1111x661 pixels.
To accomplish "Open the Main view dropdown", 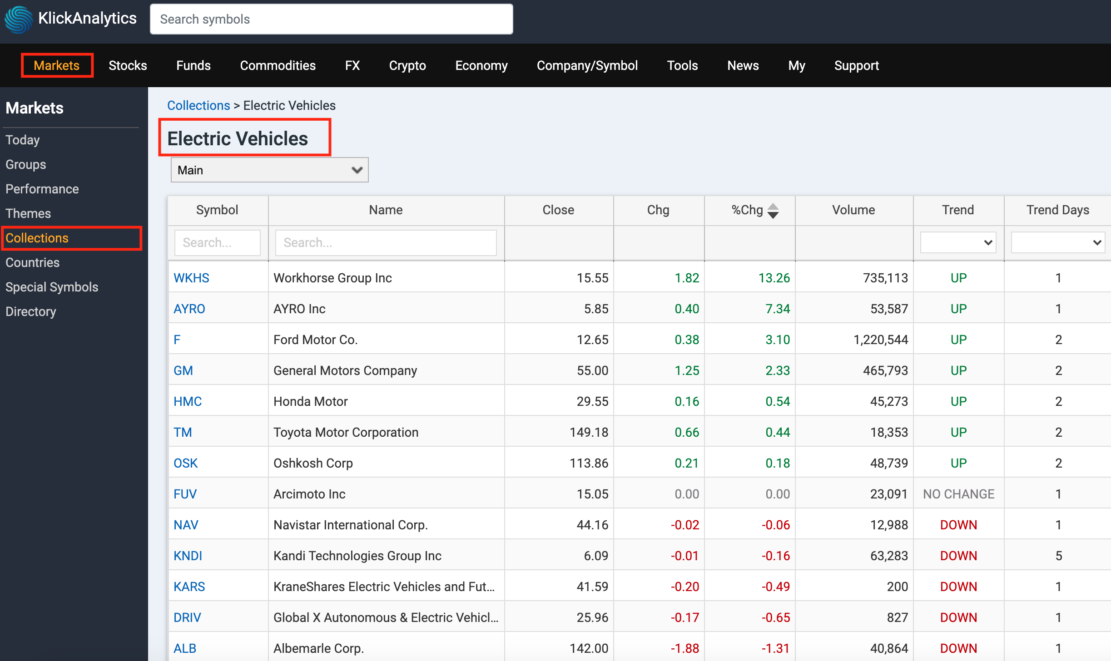I will [x=269, y=170].
